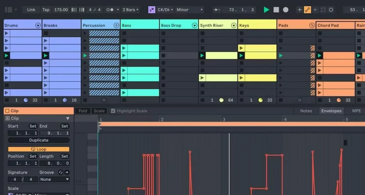Image resolution: width=365 pixels, height=195 pixels.
Task: Click the Tap tempo button
Action: click(46, 10)
